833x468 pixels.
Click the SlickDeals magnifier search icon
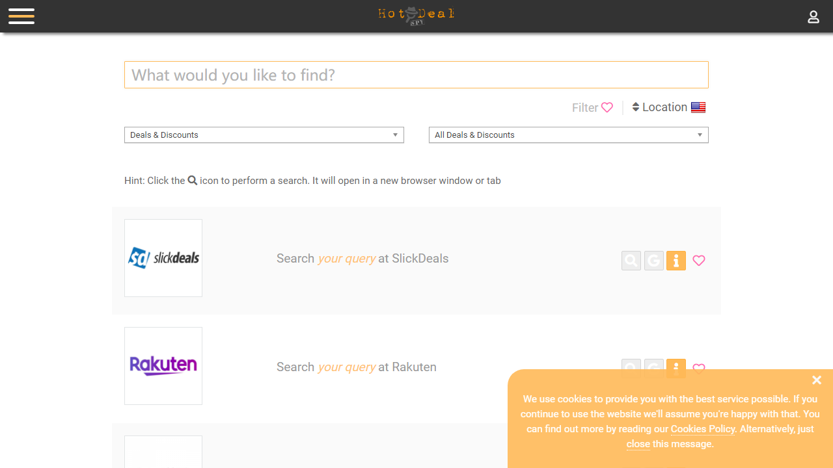[631, 261]
